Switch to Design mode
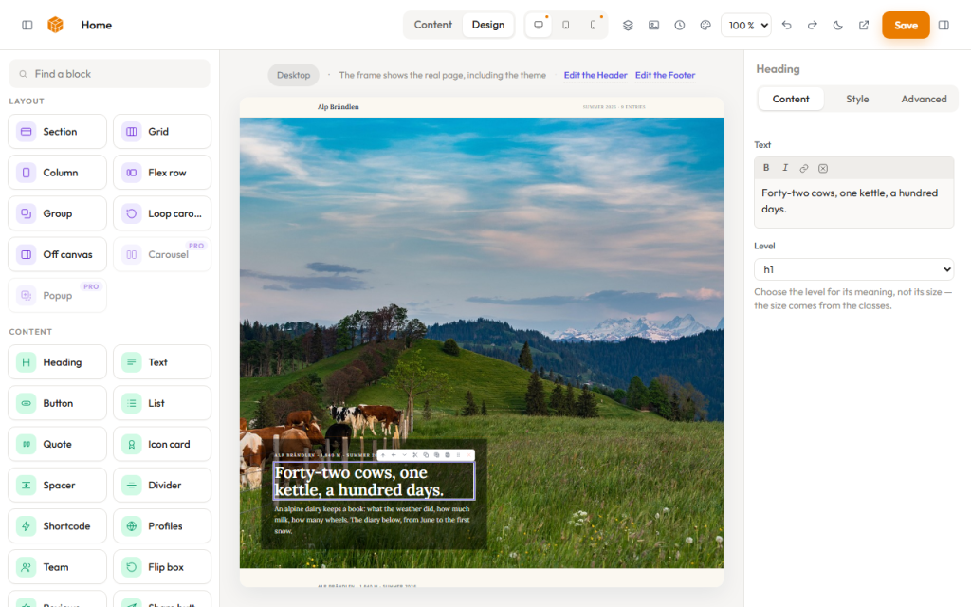 pyautogui.click(x=488, y=25)
